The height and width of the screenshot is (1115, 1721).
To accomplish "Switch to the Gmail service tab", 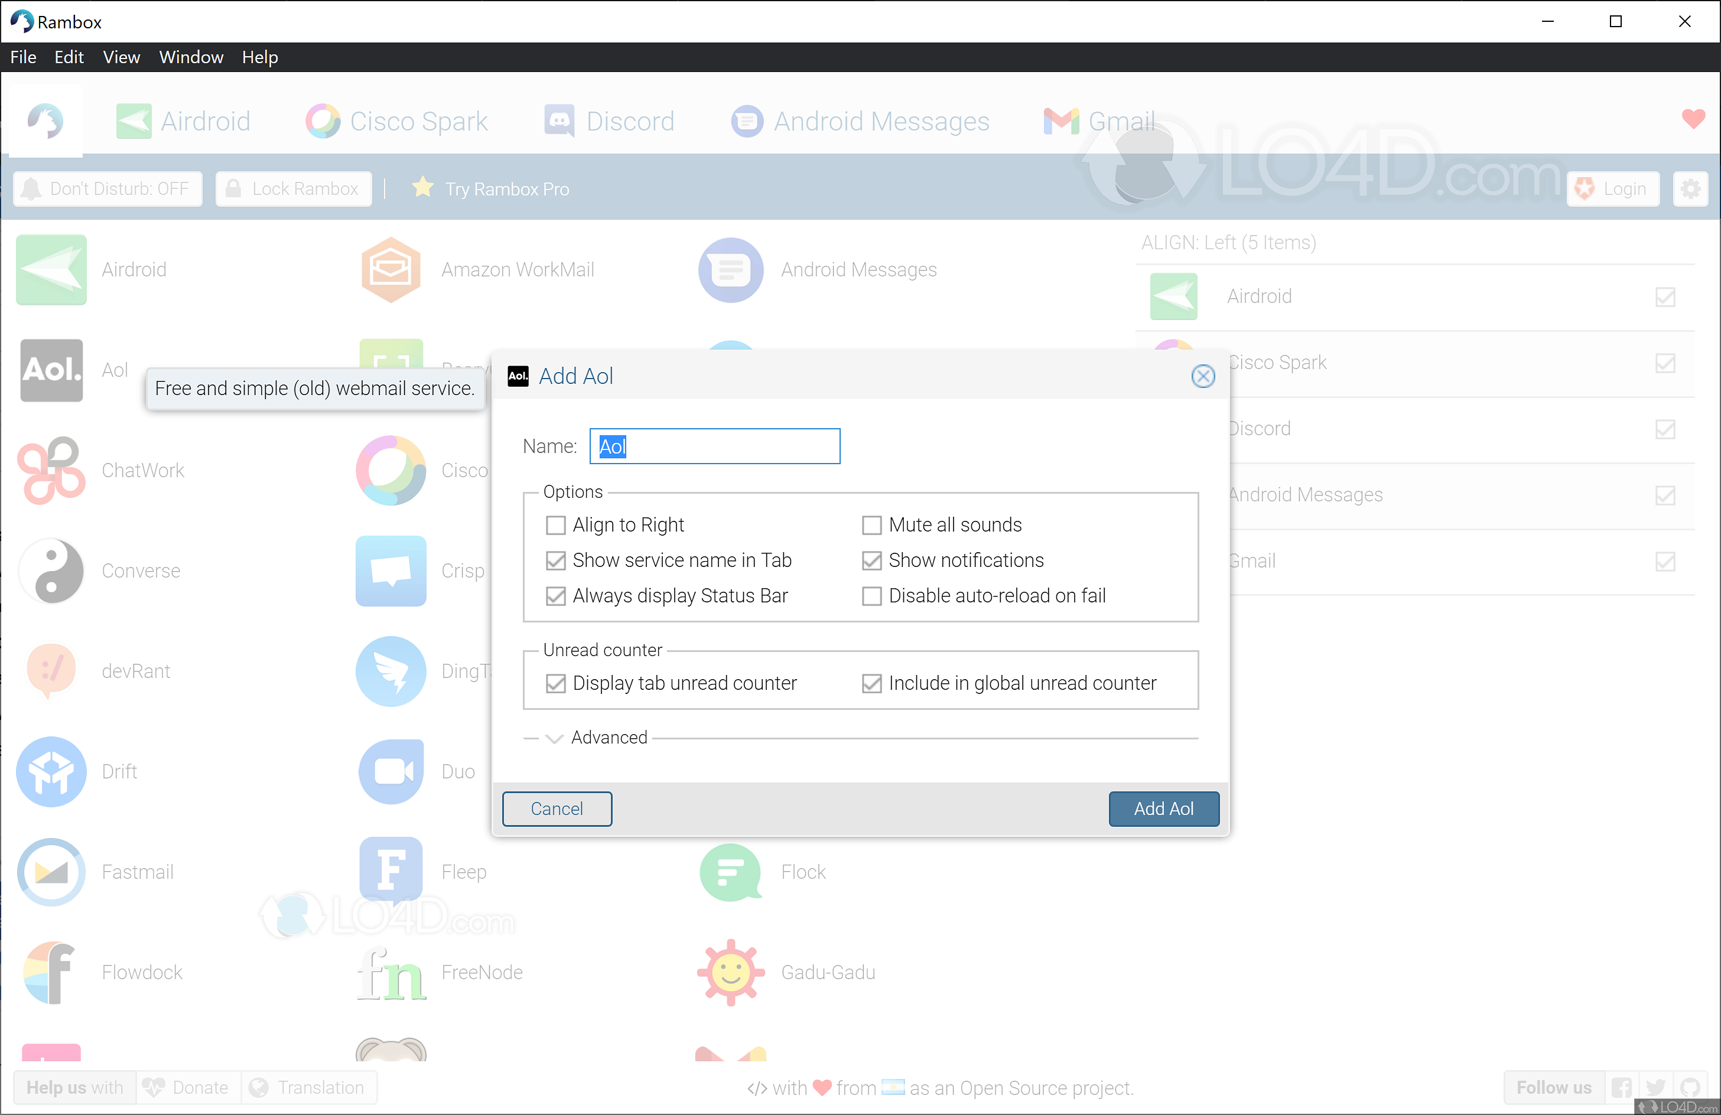I will point(1099,120).
